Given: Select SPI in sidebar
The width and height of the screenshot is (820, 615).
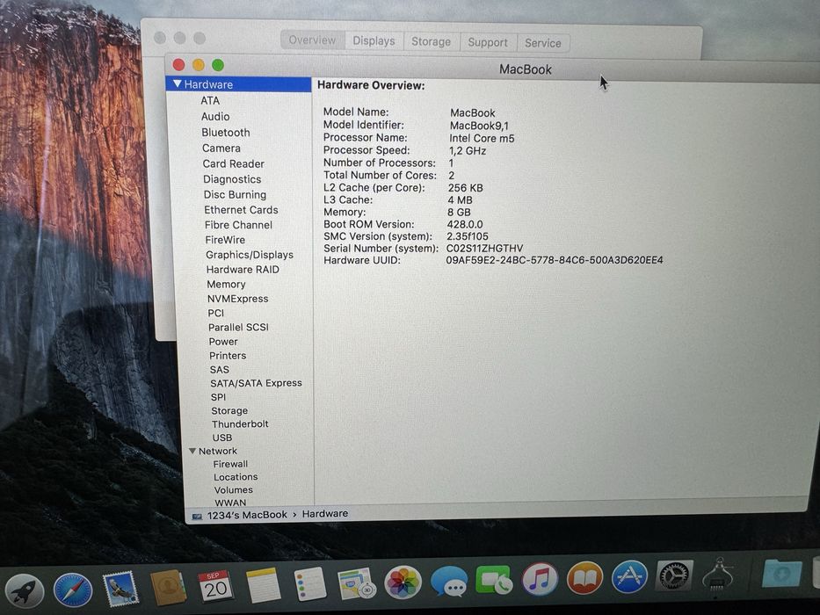Looking at the screenshot, I should [218, 397].
